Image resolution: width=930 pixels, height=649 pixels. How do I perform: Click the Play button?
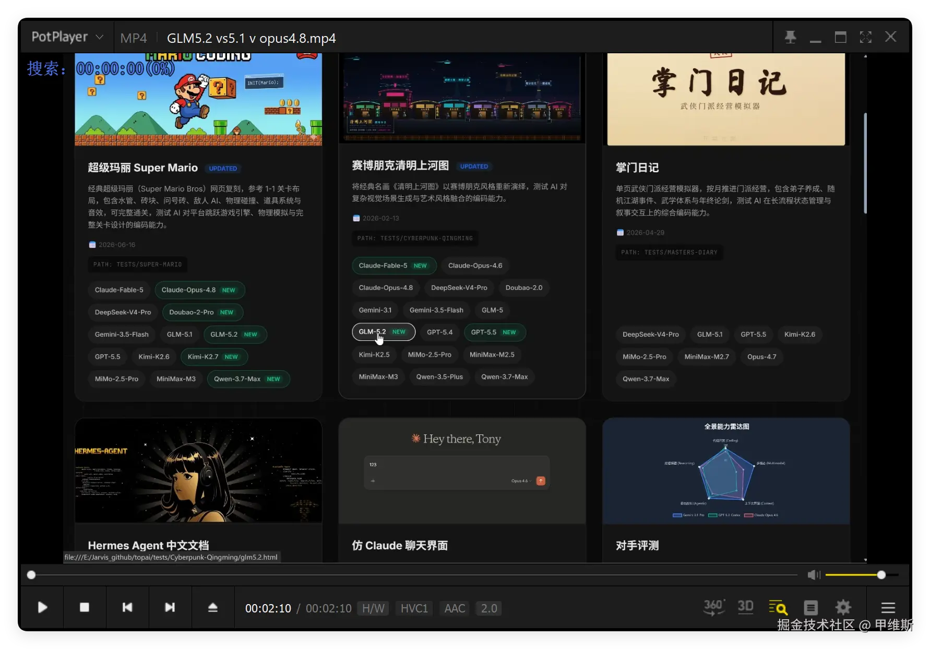click(42, 607)
